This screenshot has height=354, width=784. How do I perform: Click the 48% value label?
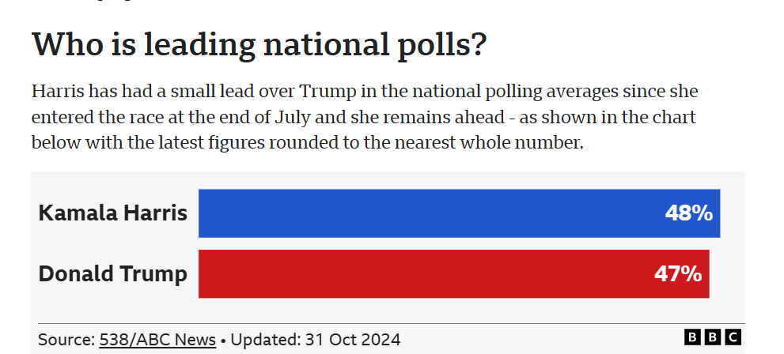[688, 213]
